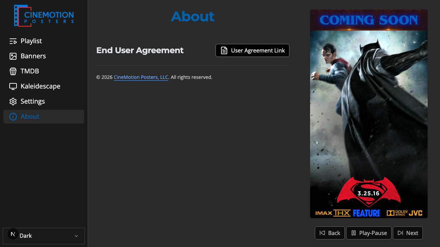Click the Playlist icon in sidebar
Image resolution: width=440 pixels, height=247 pixels.
click(13, 41)
